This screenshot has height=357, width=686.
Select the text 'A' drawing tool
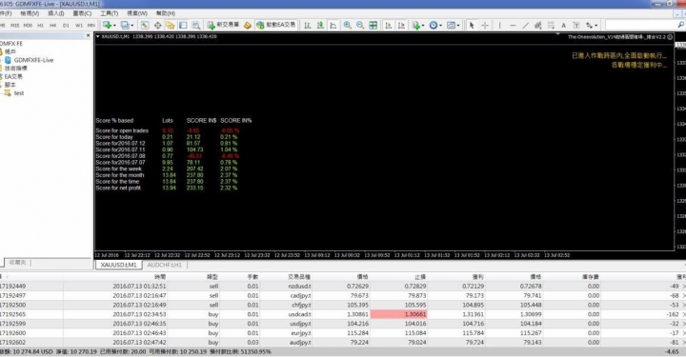563,26
